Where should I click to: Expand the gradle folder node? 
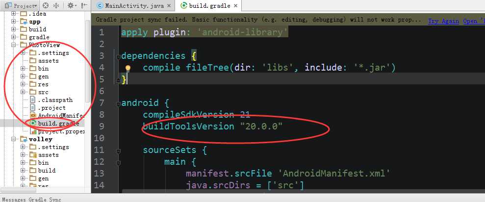tap(13, 37)
